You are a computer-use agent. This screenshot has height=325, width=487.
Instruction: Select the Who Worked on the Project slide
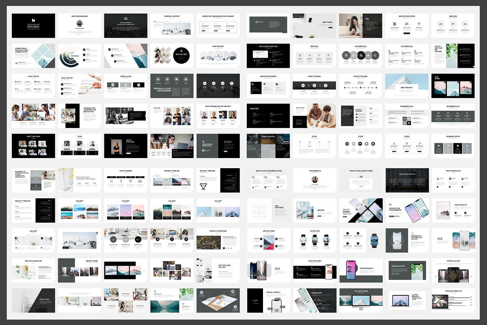pyautogui.click(x=218, y=116)
